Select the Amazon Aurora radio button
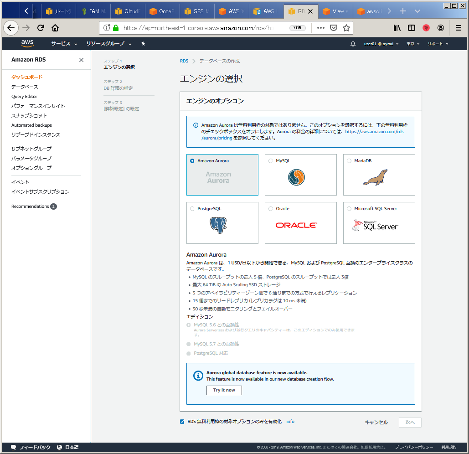The image size is (469, 454). pyautogui.click(x=192, y=161)
